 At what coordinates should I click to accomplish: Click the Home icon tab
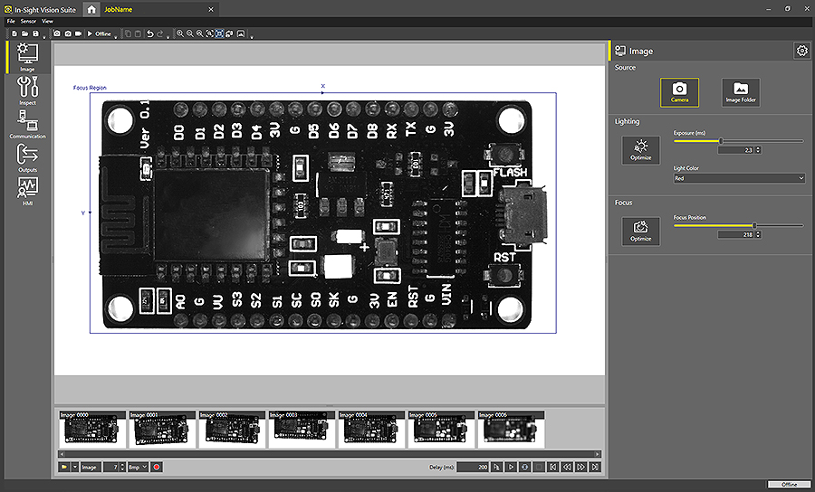click(x=91, y=8)
